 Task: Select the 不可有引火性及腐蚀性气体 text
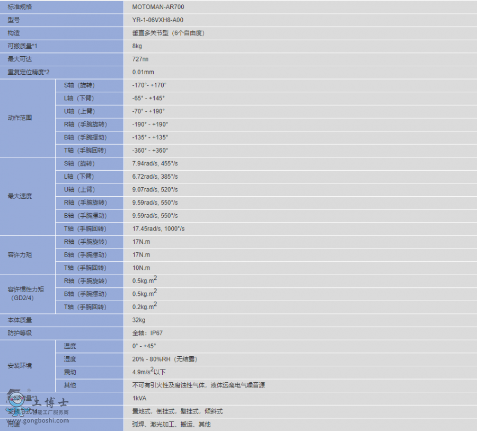coord(168,385)
